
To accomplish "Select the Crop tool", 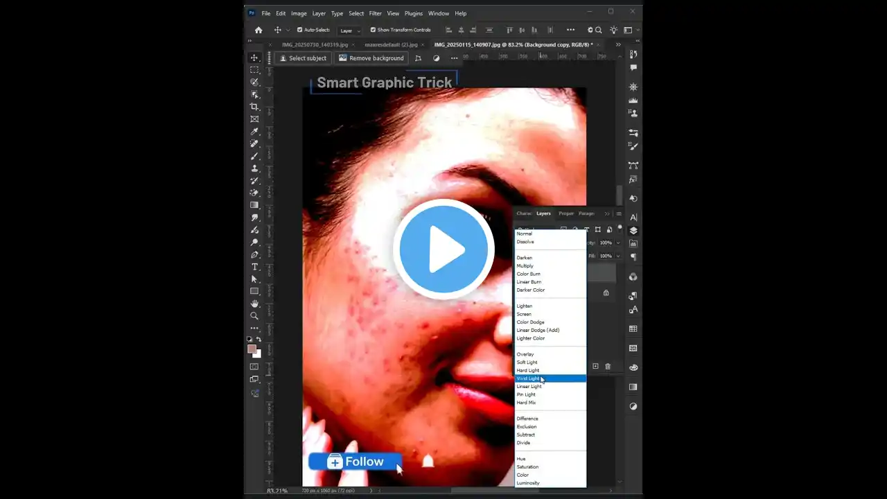I will [x=254, y=107].
